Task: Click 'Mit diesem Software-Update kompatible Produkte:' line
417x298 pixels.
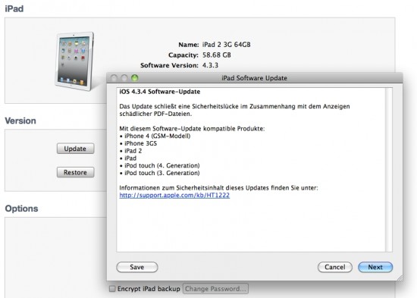Action: tap(192, 129)
